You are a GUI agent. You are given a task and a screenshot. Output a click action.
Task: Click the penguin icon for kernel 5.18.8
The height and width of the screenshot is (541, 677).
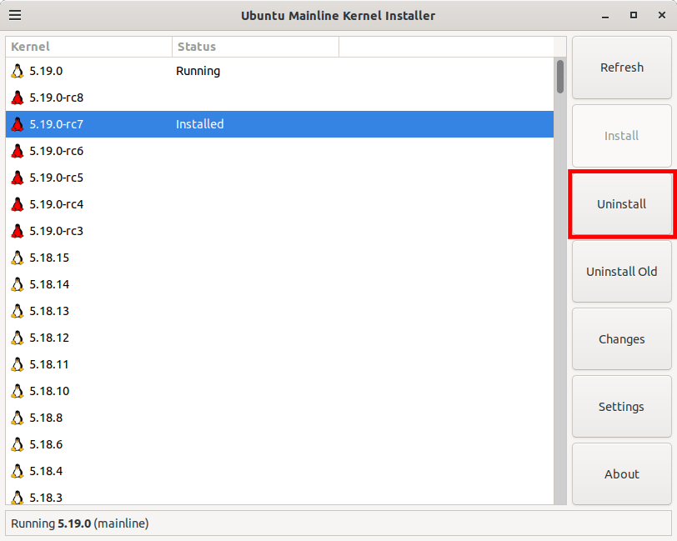click(x=18, y=418)
